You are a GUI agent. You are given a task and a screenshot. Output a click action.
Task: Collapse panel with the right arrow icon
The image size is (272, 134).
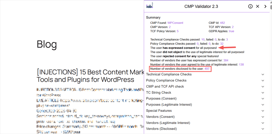(265, 6)
